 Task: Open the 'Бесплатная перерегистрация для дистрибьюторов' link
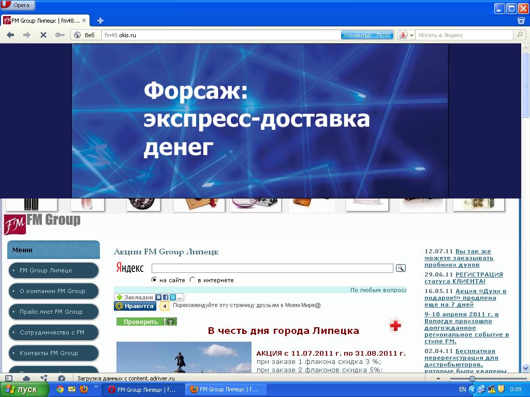pyautogui.click(x=465, y=361)
